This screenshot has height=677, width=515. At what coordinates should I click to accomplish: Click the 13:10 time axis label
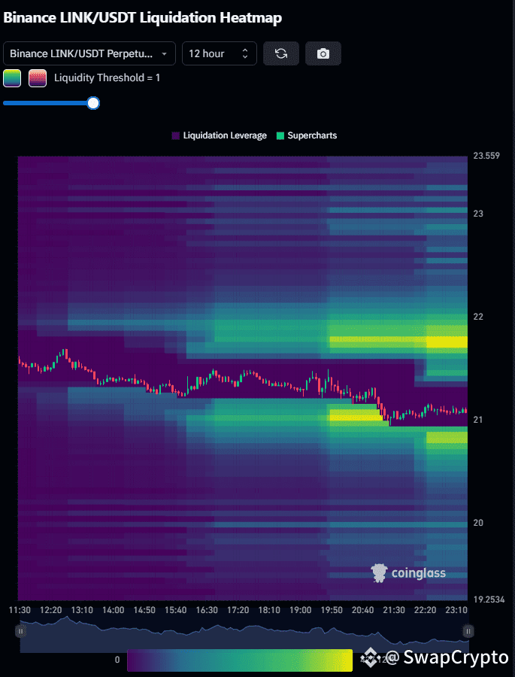click(82, 610)
